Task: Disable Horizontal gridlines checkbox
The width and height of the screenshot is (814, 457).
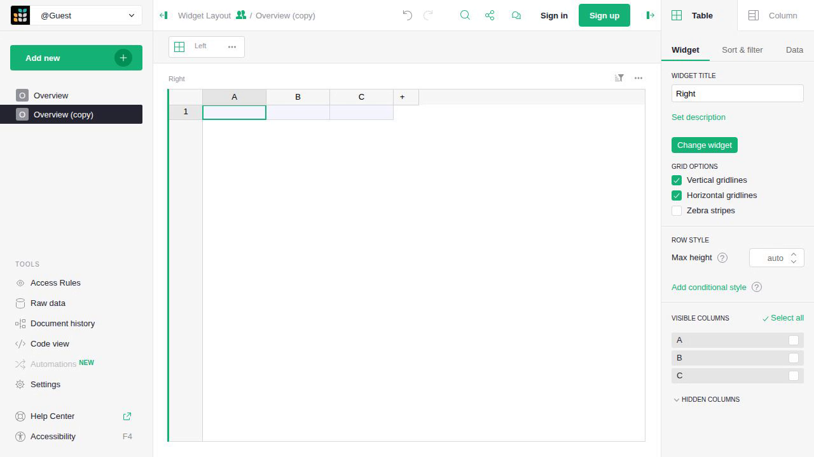Action: [677, 195]
